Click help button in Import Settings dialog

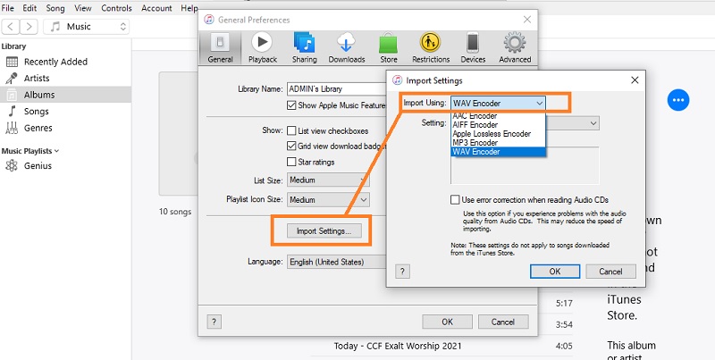pyautogui.click(x=402, y=272)
